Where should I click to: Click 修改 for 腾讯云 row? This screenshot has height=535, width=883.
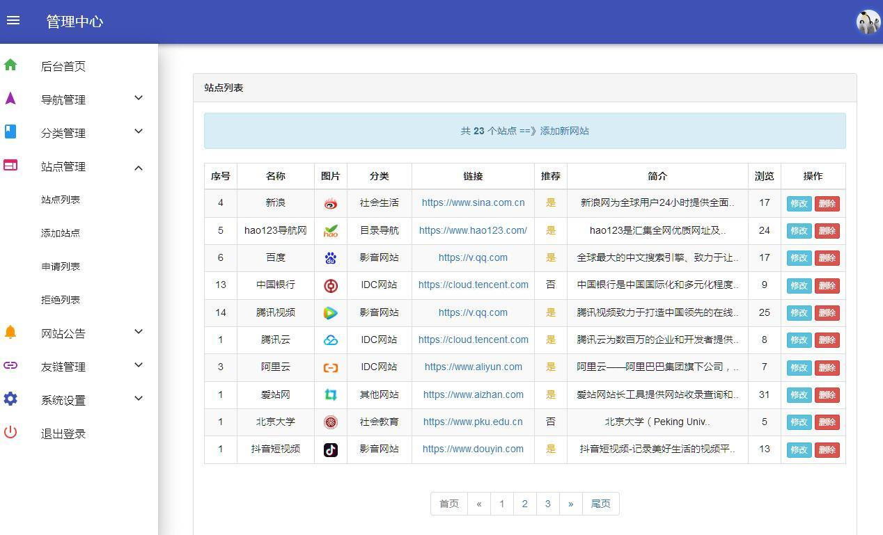[799, 340]
